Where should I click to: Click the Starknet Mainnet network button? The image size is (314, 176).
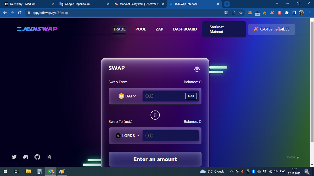224,29
